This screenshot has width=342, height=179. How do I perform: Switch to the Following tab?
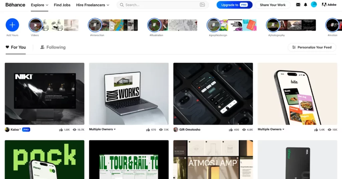(x=53, y=47)
